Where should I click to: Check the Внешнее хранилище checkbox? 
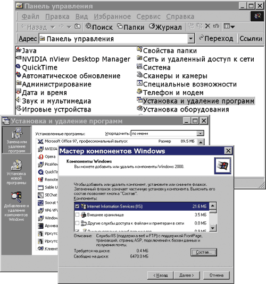77,214
